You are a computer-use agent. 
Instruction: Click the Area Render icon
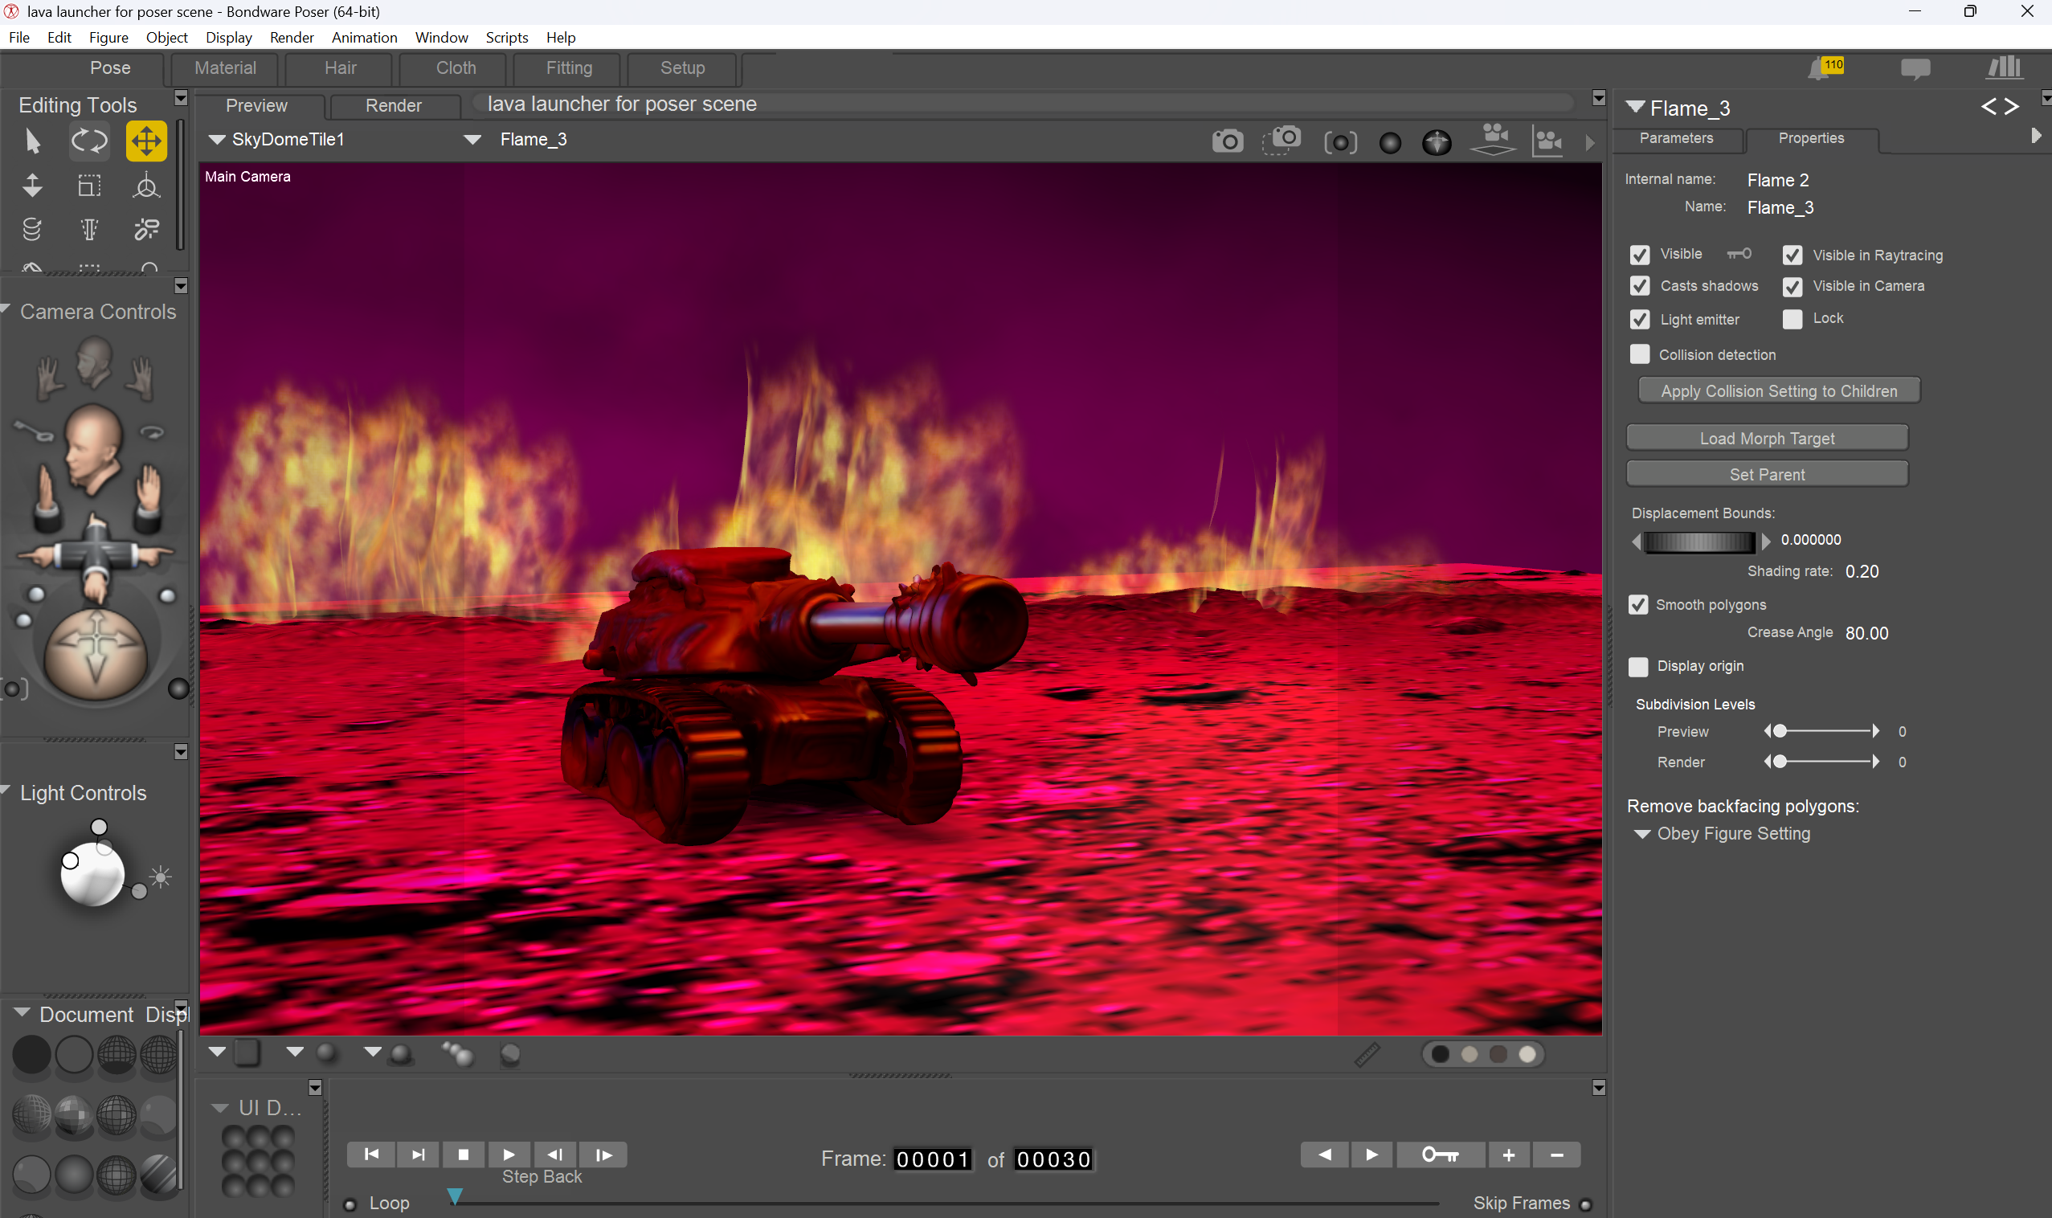pyautogui.click(x=1281, y=141)
